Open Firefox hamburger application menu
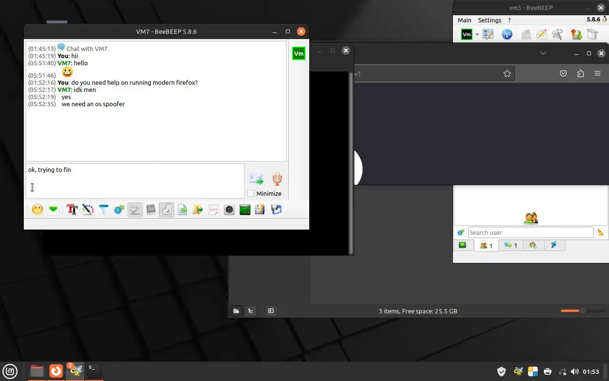 [x=598, y=73]
